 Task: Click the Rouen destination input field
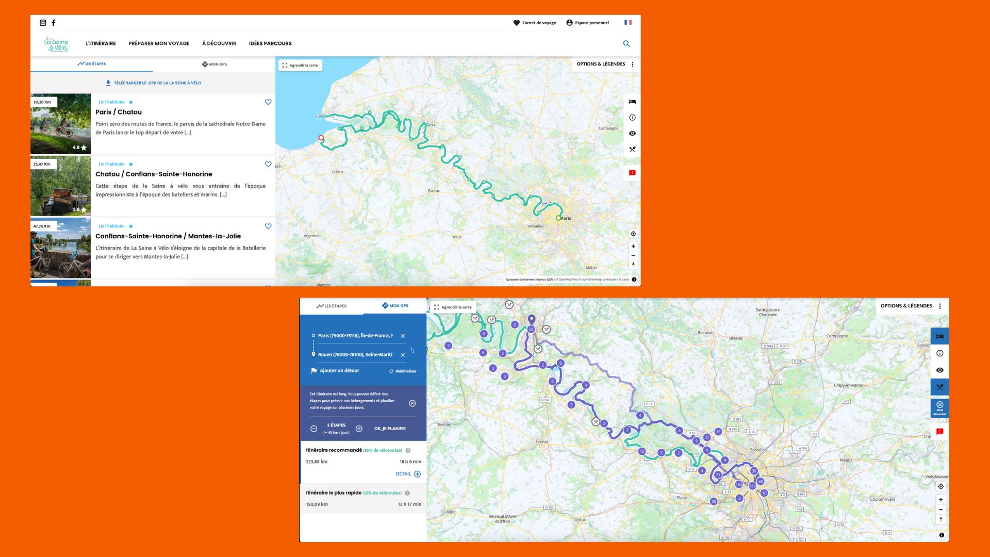point(355,355)
